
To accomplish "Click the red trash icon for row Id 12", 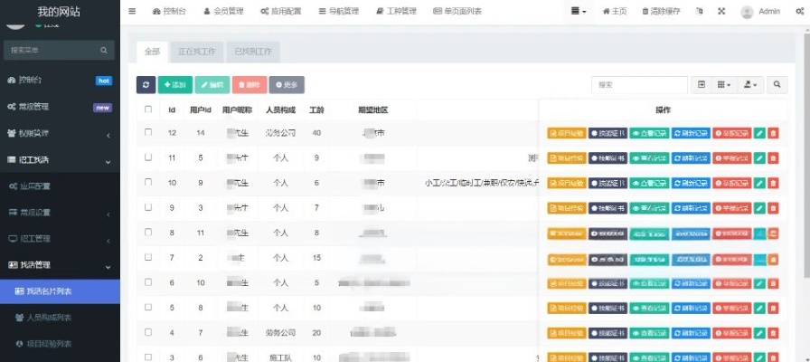I will [773, 133].
